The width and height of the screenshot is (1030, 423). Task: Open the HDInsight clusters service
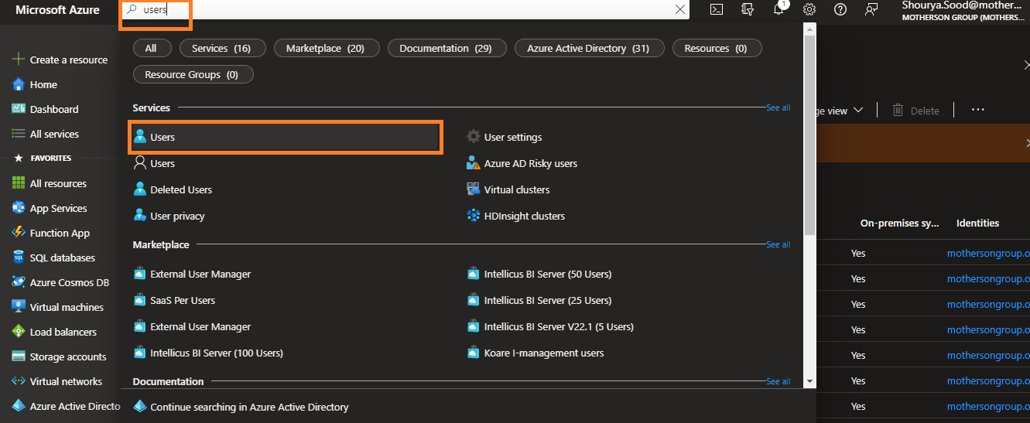coord(515,216)
